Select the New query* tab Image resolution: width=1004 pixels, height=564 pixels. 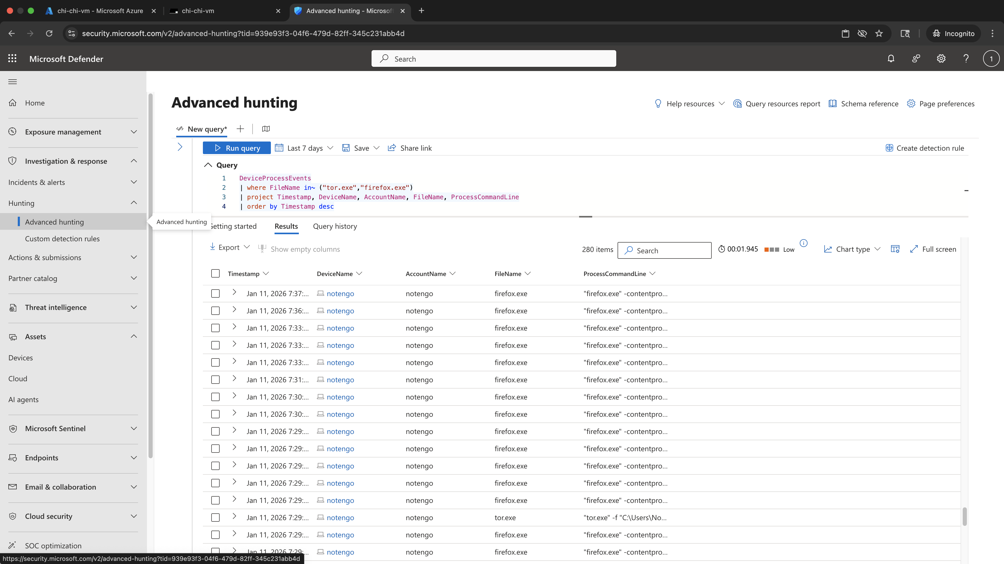pyautogui.click(x=202, y=129)
